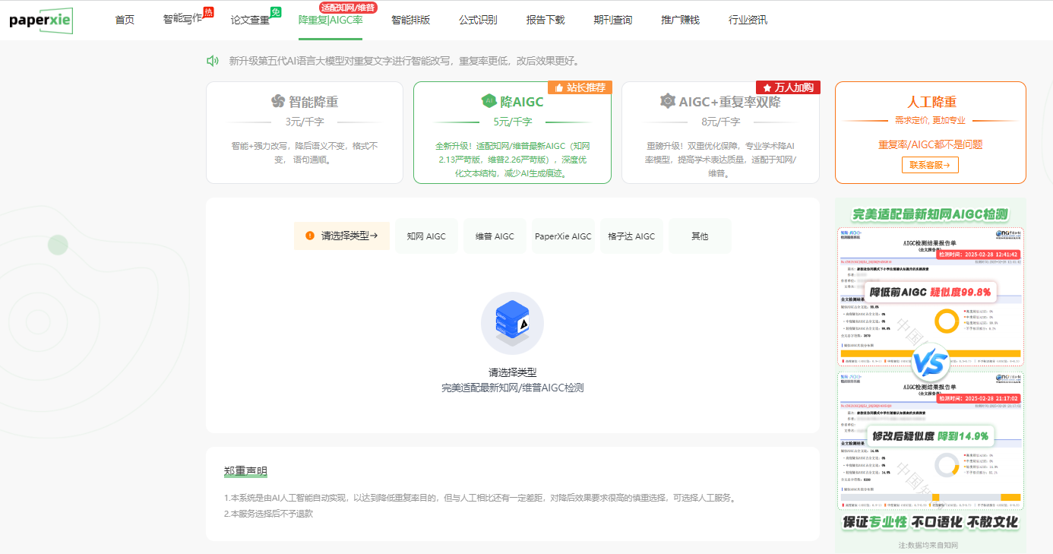Click the speaker announcement icon
This screenshot has width=1053, height=554.
(213, 61)
